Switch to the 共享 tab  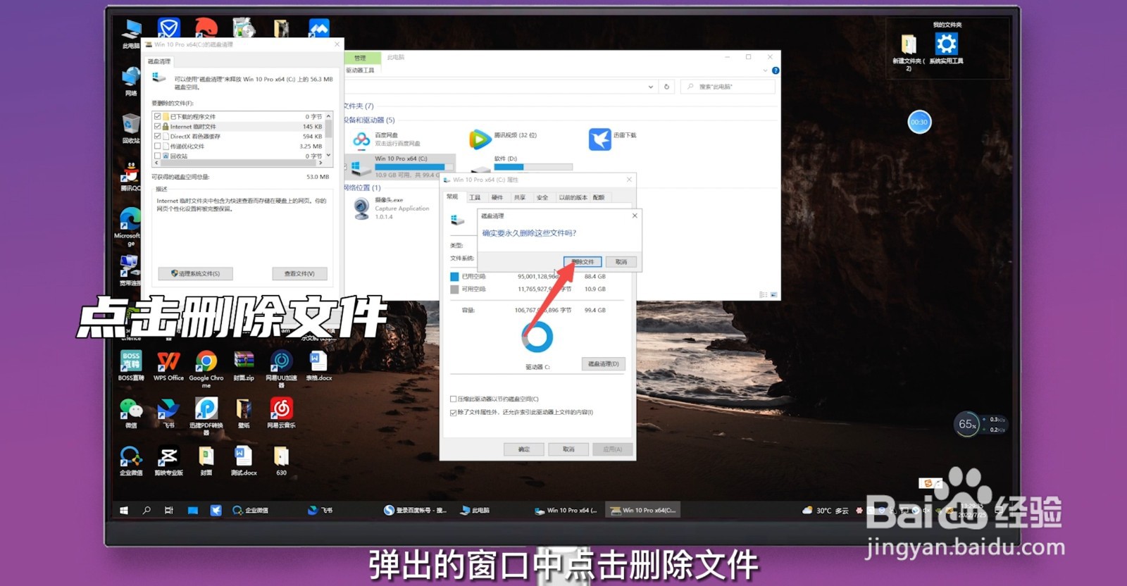pos(520,197)
